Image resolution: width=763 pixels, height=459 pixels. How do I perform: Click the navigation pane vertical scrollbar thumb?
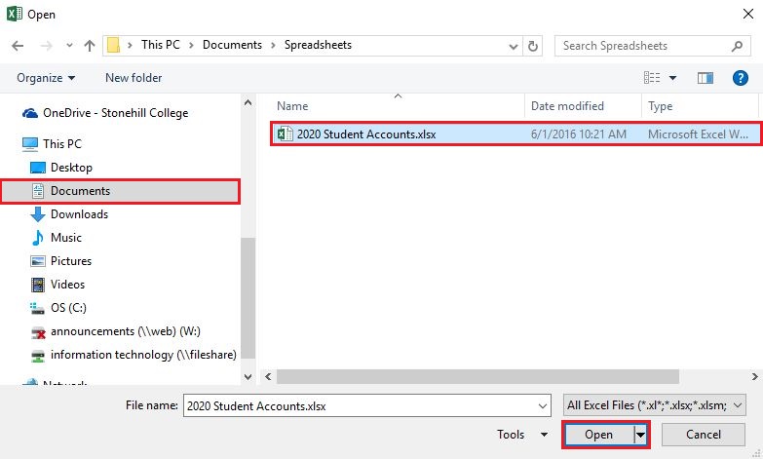point(248,298)
